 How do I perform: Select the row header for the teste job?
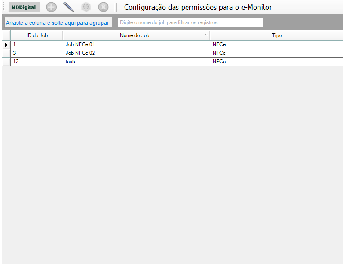tap(6, 62)
